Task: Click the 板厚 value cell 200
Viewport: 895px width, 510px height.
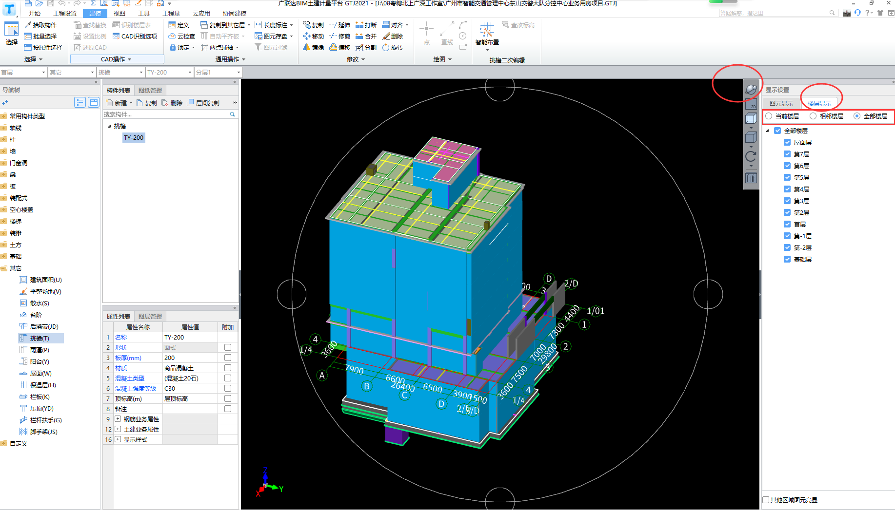Action: (x=190, y=358)
